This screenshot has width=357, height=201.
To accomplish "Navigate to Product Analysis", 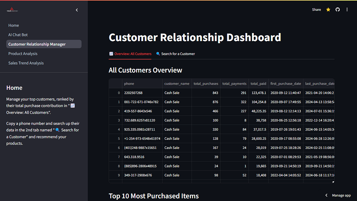I will point(23,54).
